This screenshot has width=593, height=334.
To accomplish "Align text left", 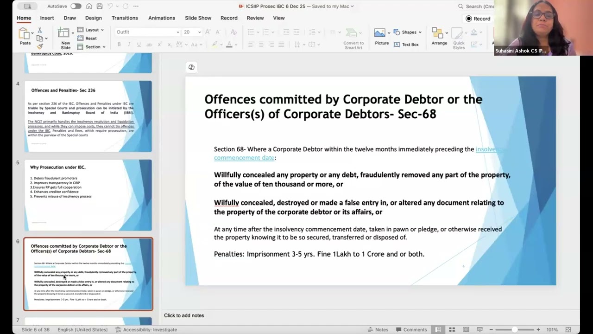I will coord(251,45).
